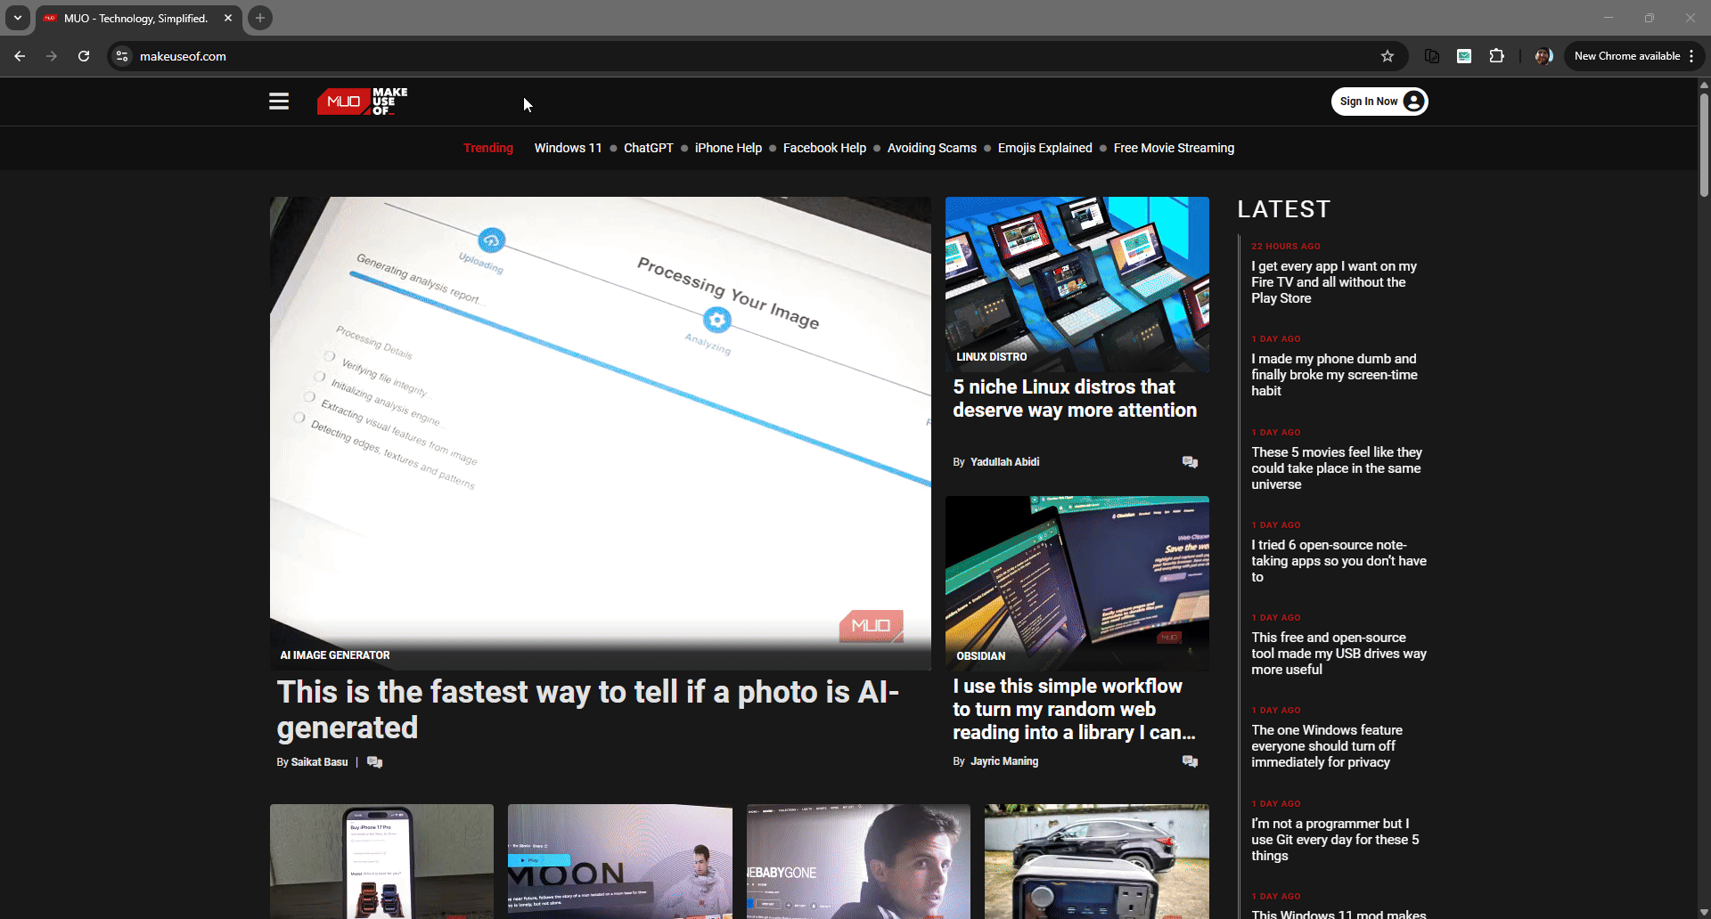1711x919 pixels.
Task: Open a new browser tab
Action: [260, 18]
